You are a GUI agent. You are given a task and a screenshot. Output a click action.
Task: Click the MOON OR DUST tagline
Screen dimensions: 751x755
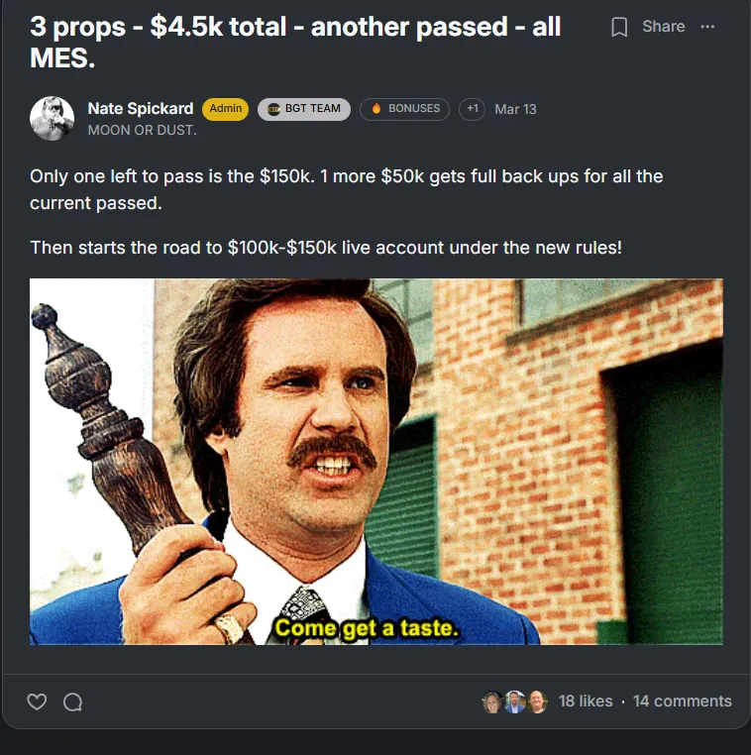coord(142,130)
